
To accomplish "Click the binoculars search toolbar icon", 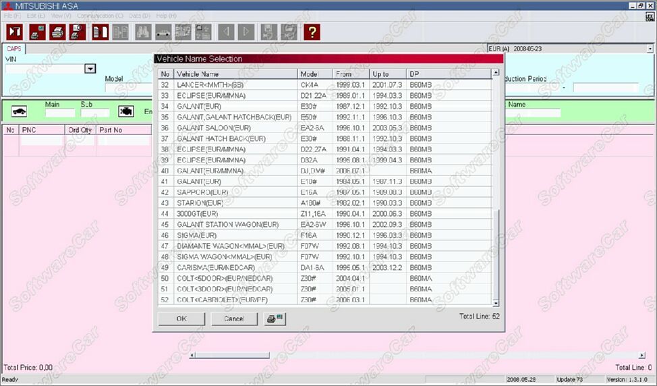I will pyautogui.click(x=143, y=32).
